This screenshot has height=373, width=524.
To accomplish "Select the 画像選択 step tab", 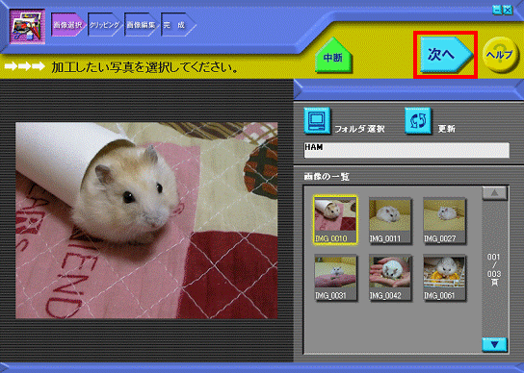I will (x=68, y=25).
